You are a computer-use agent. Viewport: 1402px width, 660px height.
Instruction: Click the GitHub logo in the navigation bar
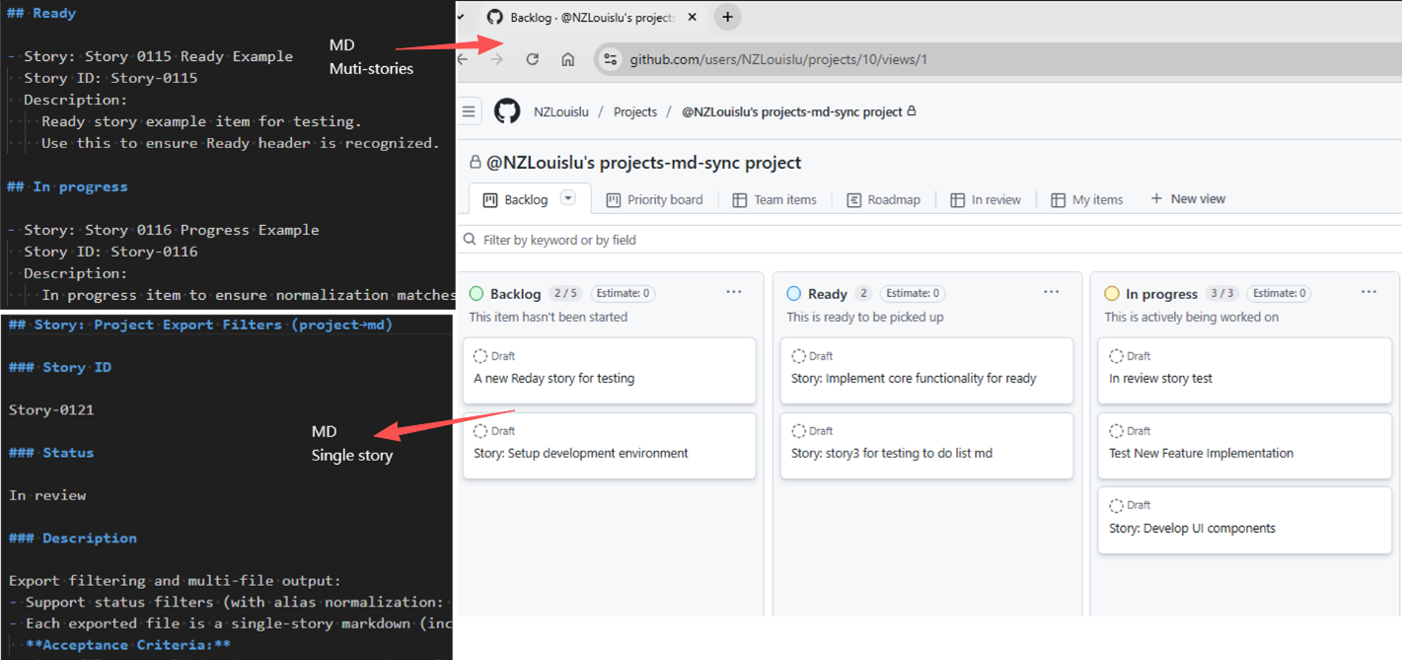[x=507, y=110]
